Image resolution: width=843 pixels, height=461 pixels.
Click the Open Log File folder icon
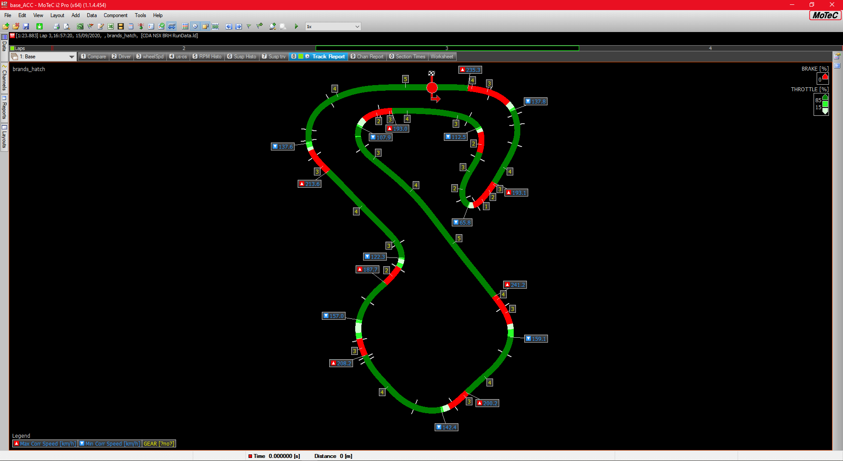(6, 27)
